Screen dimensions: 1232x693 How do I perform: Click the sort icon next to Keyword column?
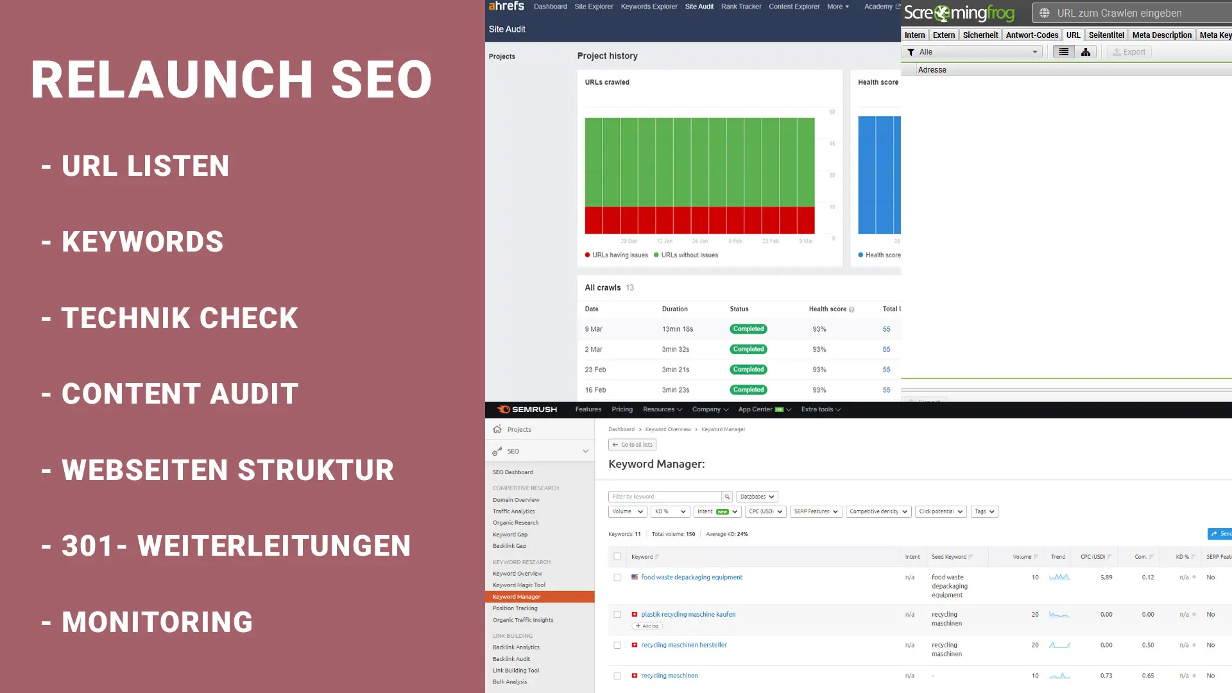coord(657,557)
